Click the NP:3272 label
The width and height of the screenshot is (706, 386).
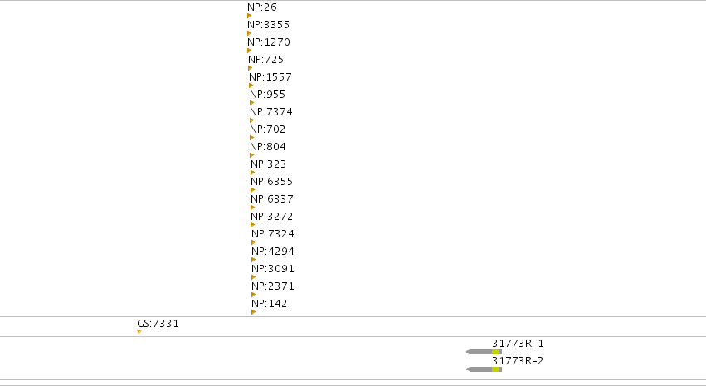pos(272,217)
